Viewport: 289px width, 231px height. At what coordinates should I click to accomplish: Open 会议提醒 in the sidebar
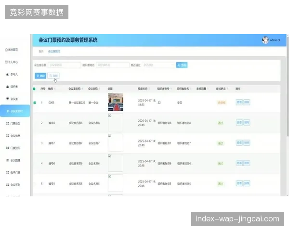pyautogui.click(x=13, y=160)
